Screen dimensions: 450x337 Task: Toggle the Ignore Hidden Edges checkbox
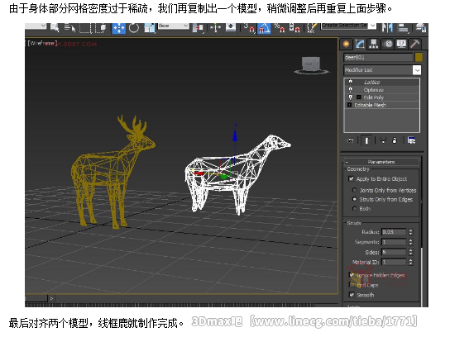click(352, 275)
